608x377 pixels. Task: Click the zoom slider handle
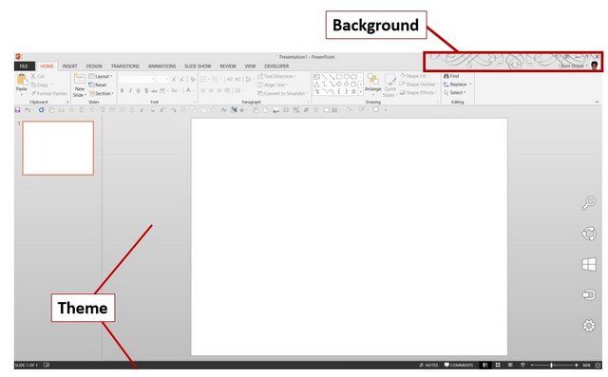click(551, 365)
